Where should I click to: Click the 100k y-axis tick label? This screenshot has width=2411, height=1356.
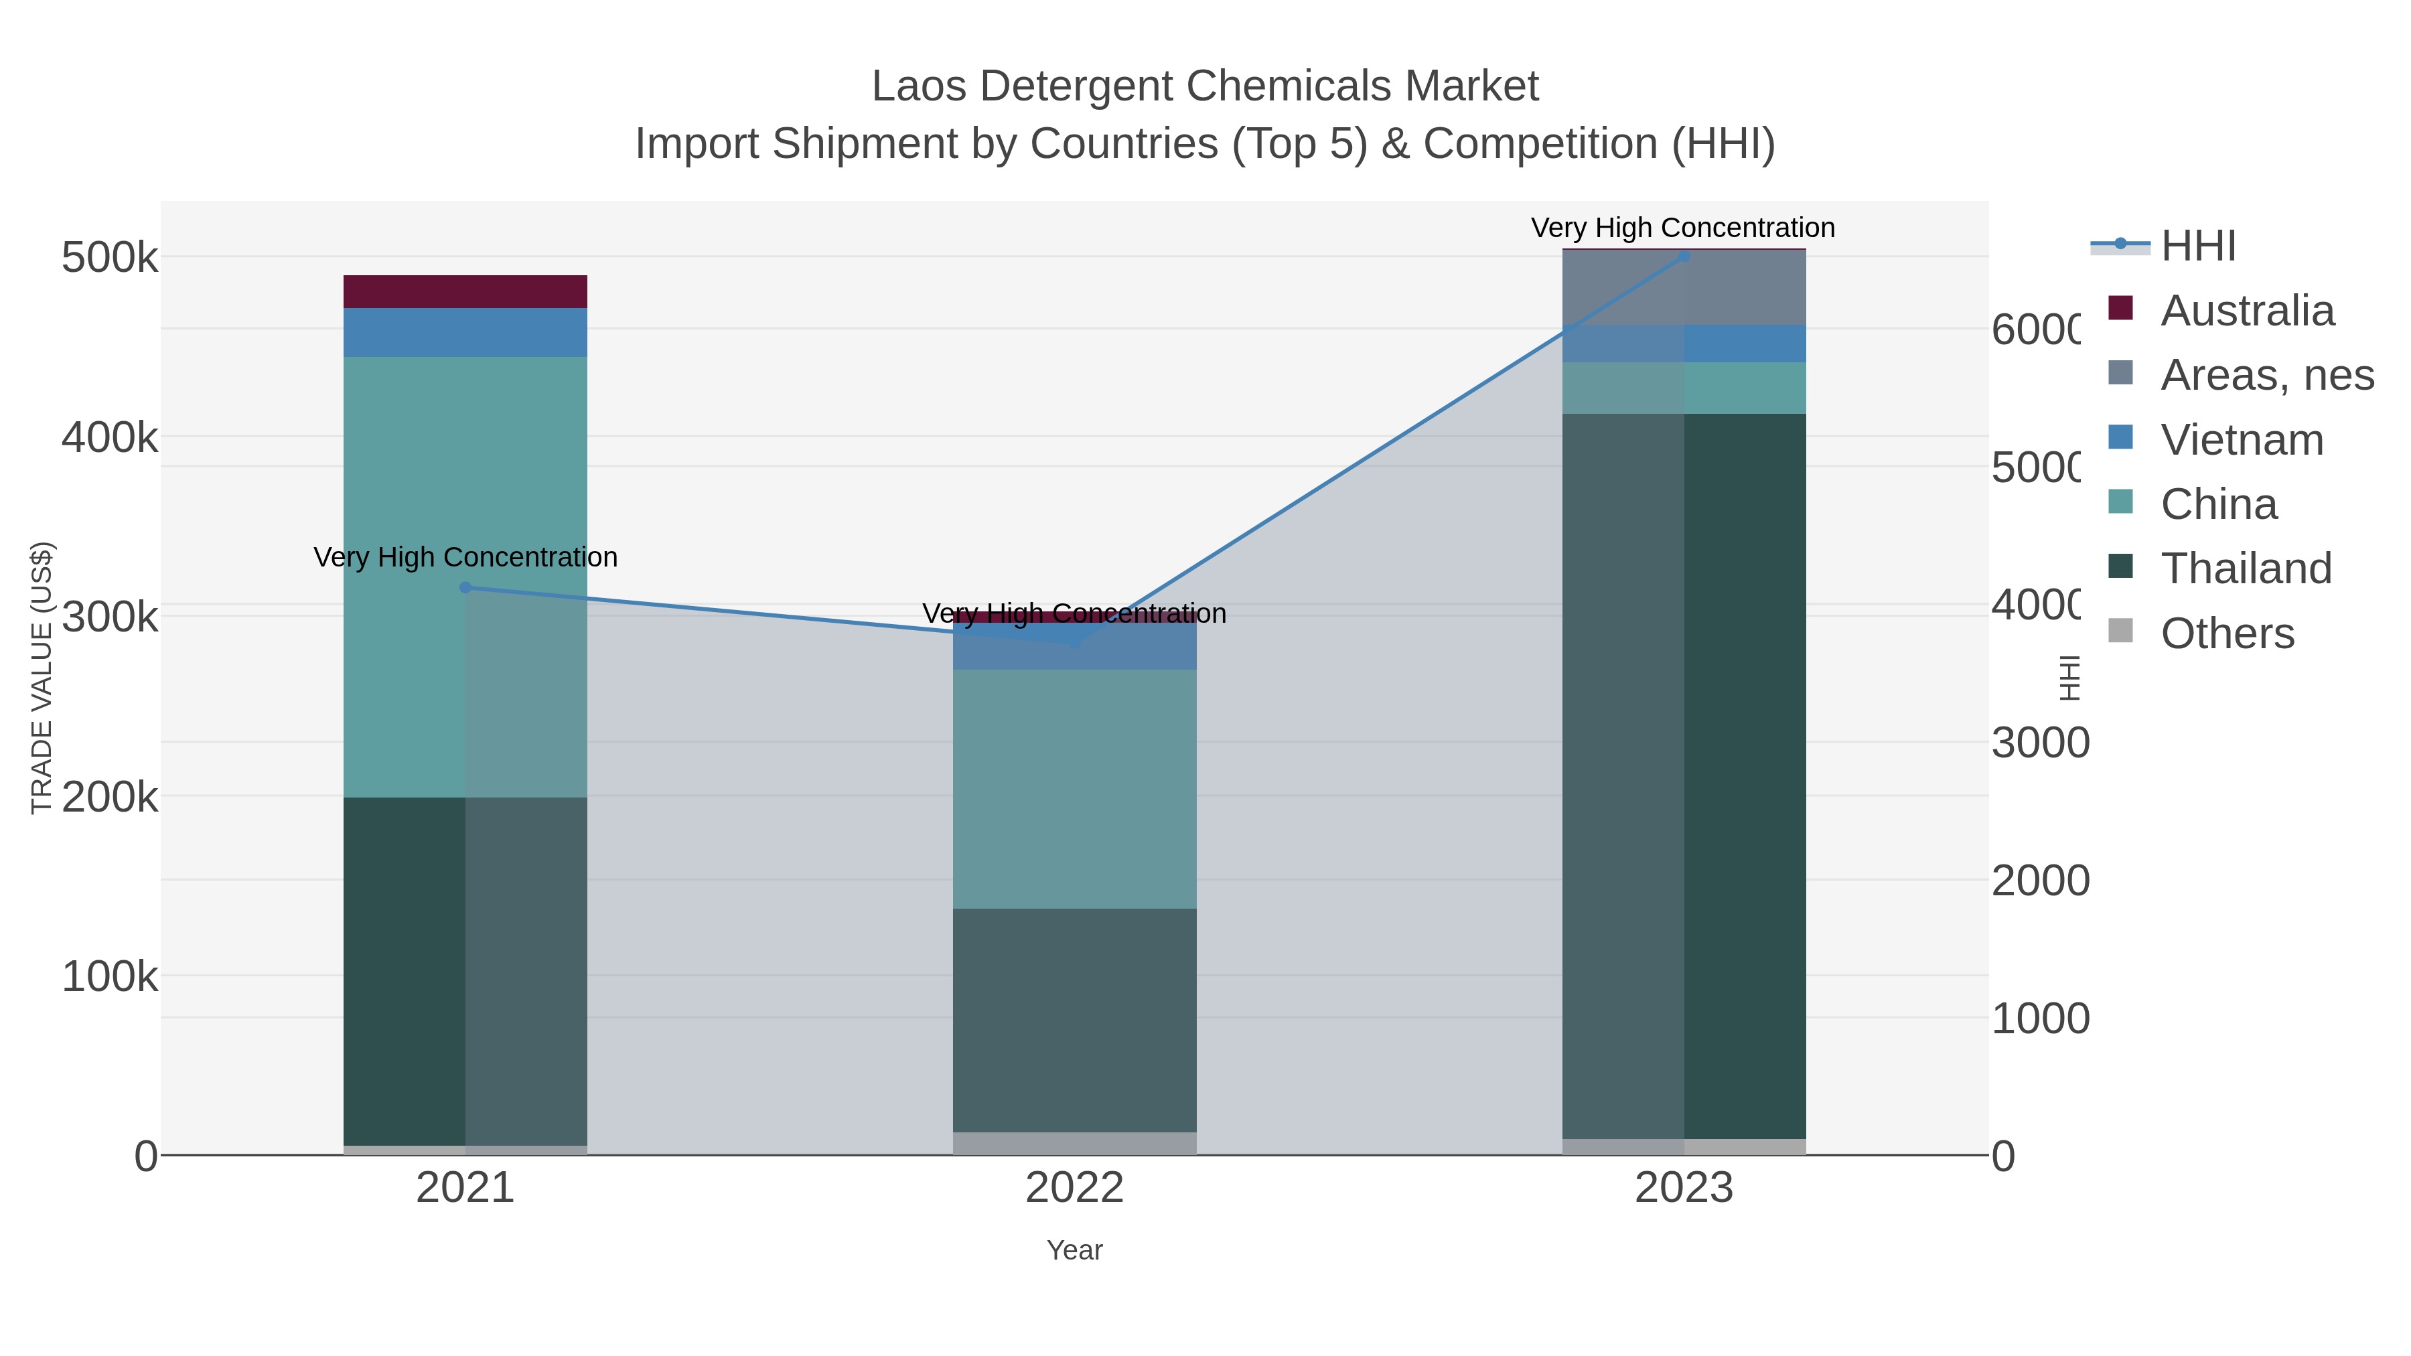pos(110,976)
